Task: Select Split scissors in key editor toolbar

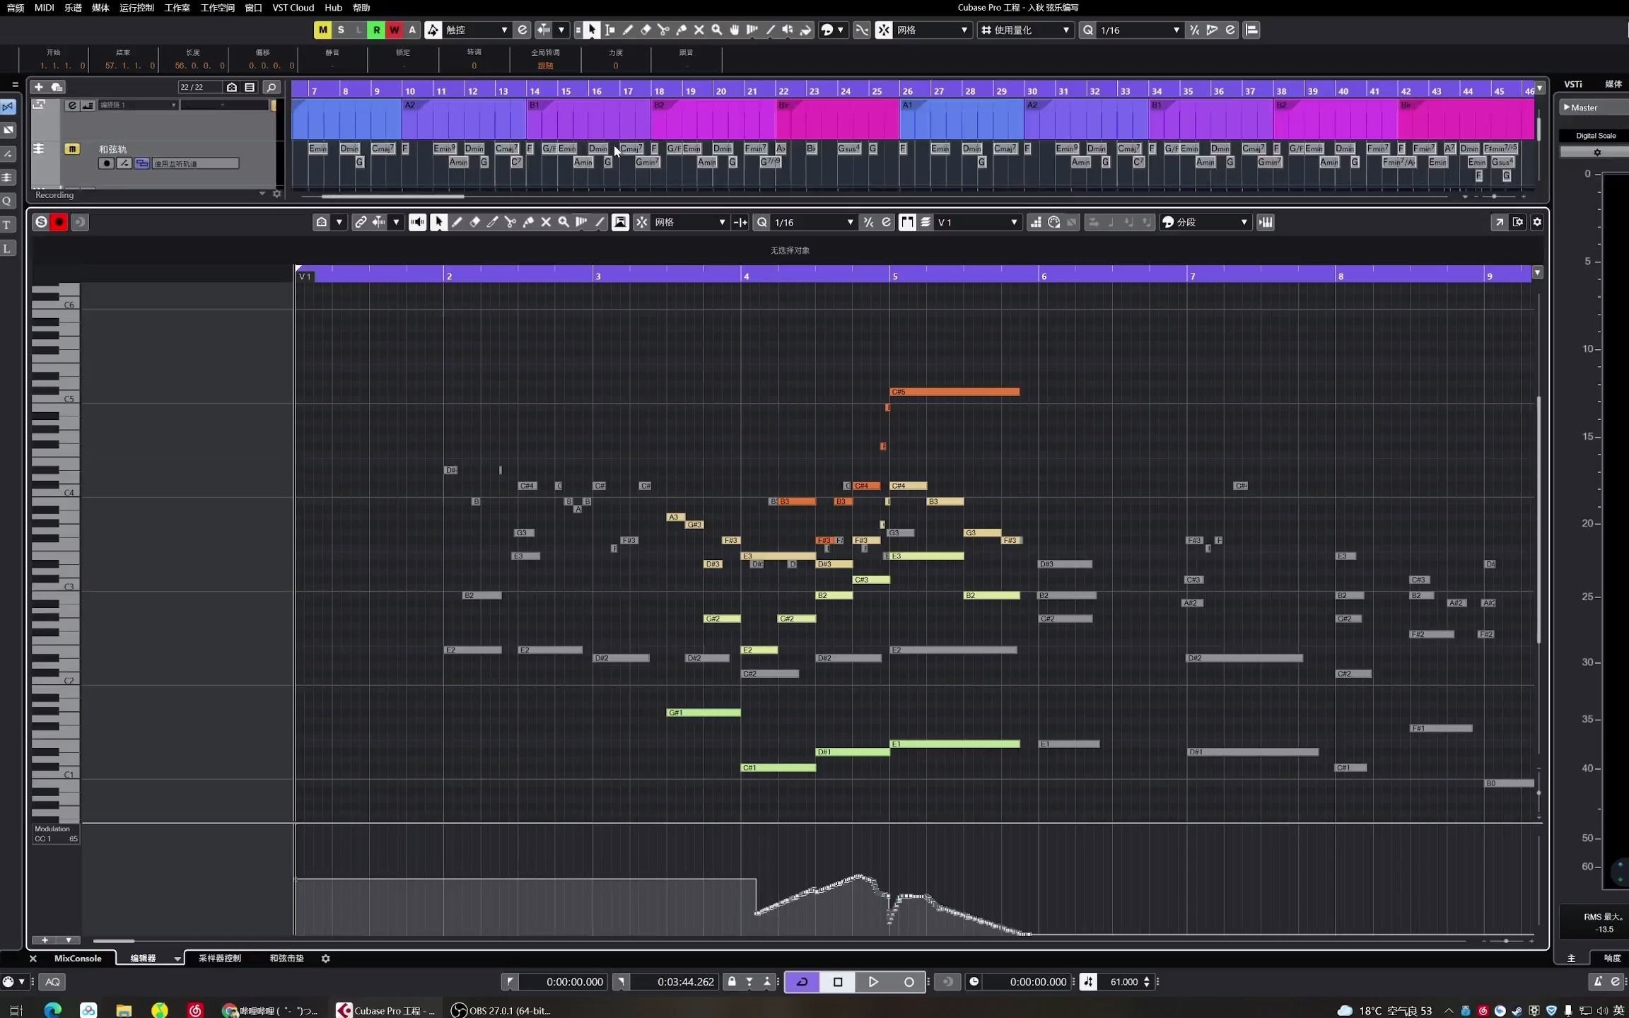Action: point(510,222)
